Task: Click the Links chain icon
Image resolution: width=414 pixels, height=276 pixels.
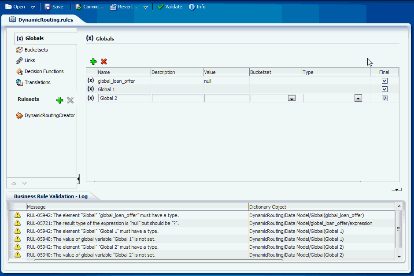Action: pos(19,60)
